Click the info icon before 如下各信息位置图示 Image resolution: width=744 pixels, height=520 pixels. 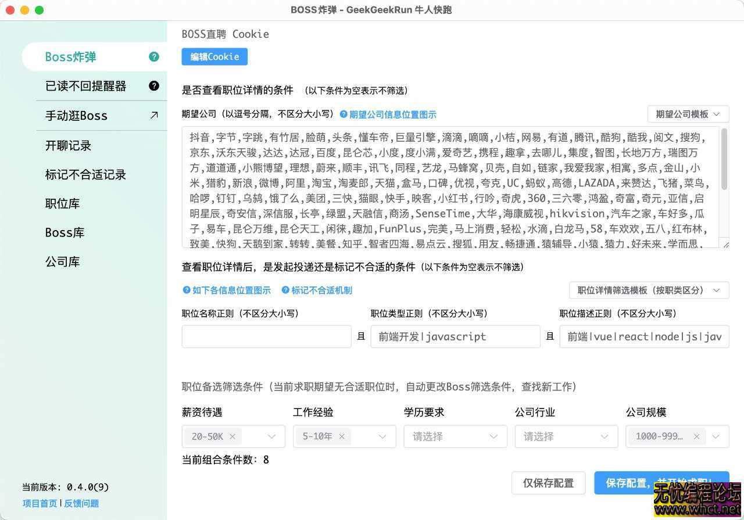click(x=186, y=290)
